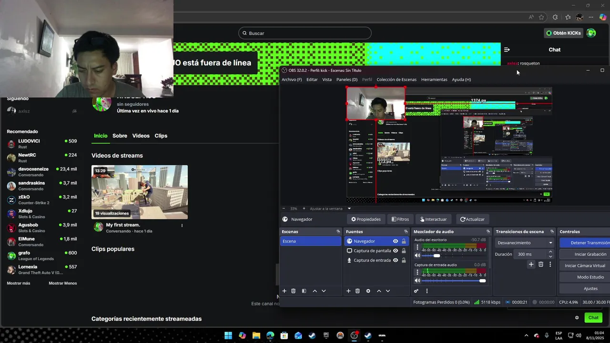The height and width of the screenshot is (343, 610).
Task: Open Desvanecimiento transition dropdown
Action: tap(525, 243)
